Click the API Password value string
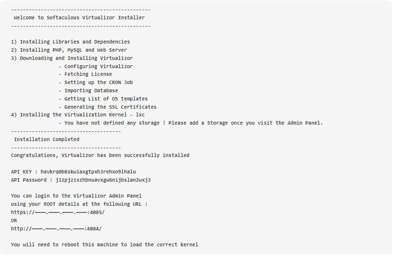The image size is (394, 256). (103, 180)
